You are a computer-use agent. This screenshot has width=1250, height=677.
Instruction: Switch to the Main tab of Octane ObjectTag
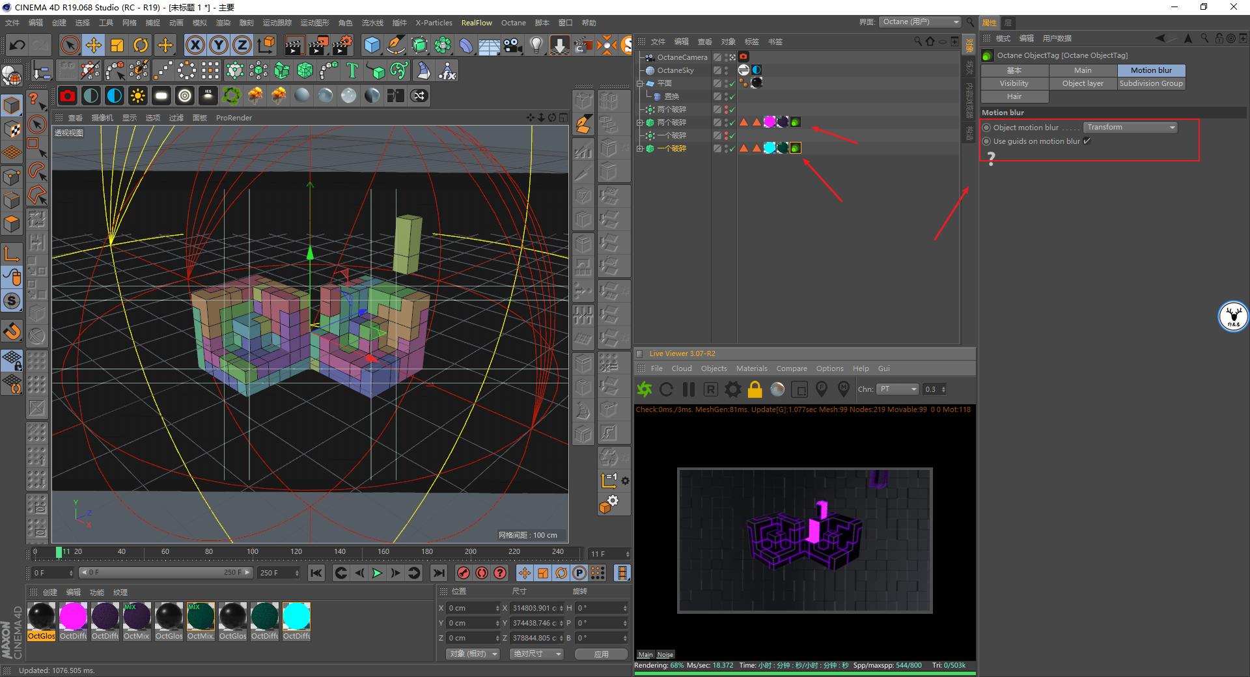coord(1082,70)
